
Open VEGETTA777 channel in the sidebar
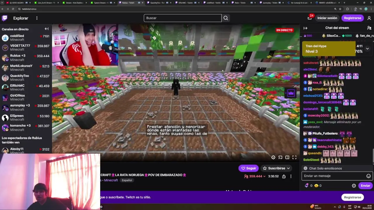[x=26, y=48]
